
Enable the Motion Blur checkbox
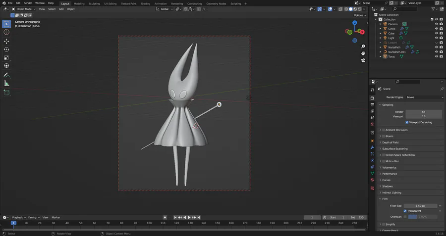(x=384, y=161)
